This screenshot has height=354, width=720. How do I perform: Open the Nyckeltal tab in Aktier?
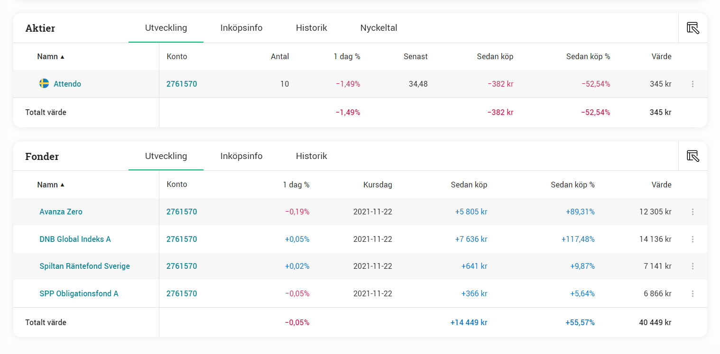(x=378, y=28)
